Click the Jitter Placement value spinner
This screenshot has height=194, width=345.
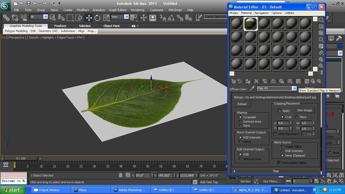[313, 134]
